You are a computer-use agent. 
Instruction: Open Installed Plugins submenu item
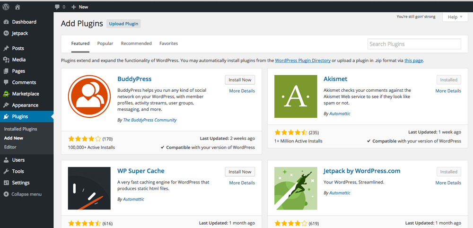click(x=20, y=129)
